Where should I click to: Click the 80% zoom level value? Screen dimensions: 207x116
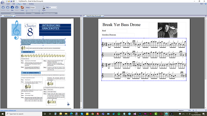(190, 111)
